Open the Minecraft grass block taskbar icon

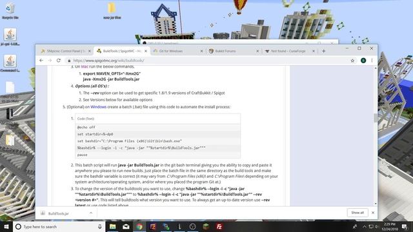coord(206,226)
